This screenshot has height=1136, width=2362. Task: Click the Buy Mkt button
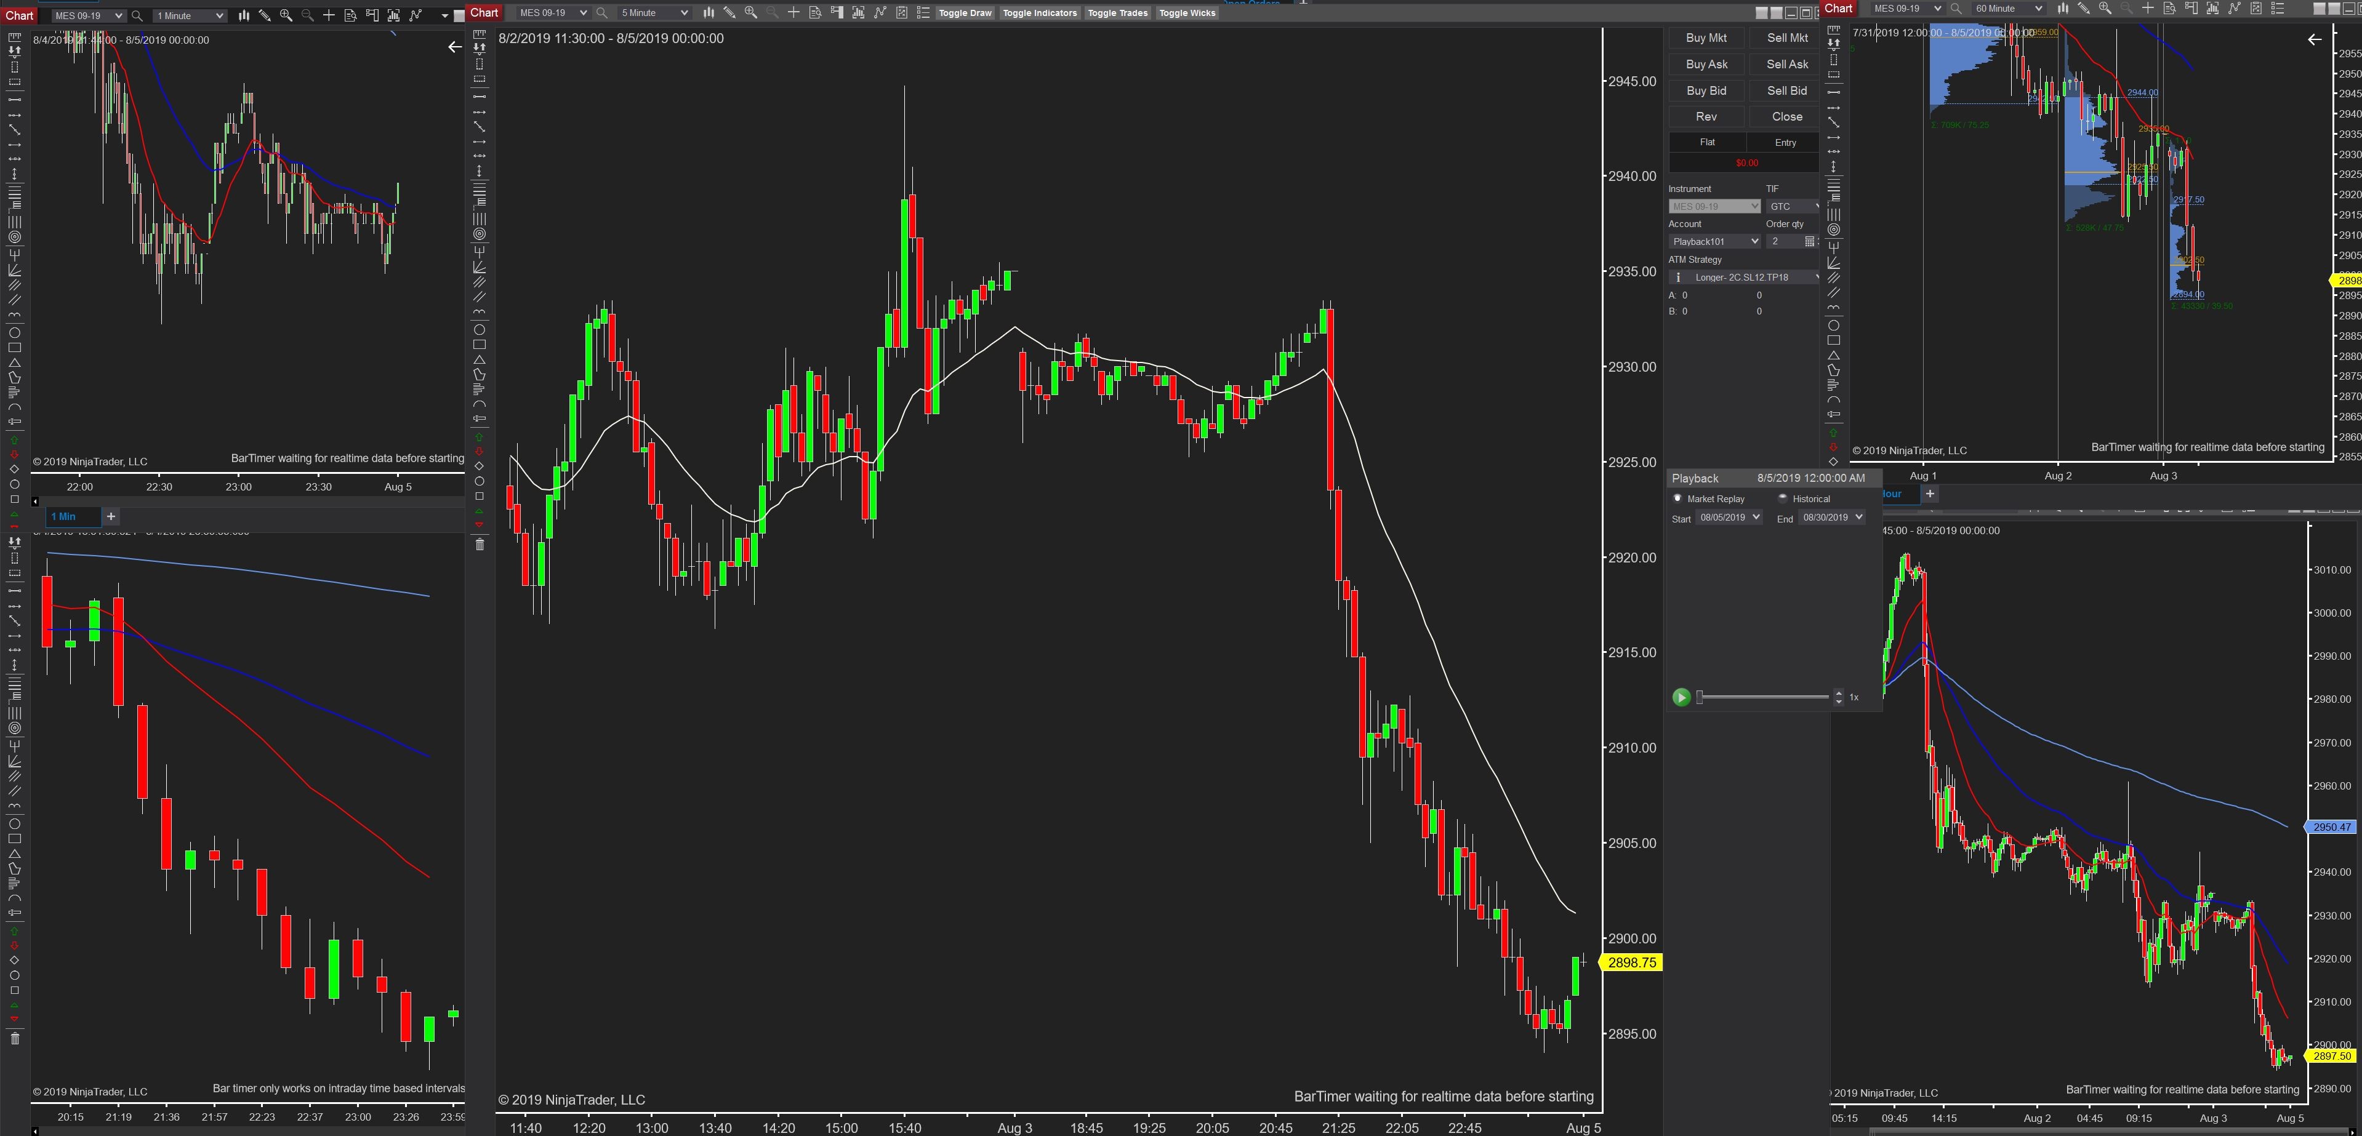(1706, 38)
